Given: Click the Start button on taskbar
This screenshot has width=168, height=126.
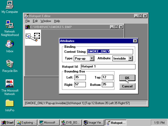Looking at the screenshot, I should coord(8,123).
